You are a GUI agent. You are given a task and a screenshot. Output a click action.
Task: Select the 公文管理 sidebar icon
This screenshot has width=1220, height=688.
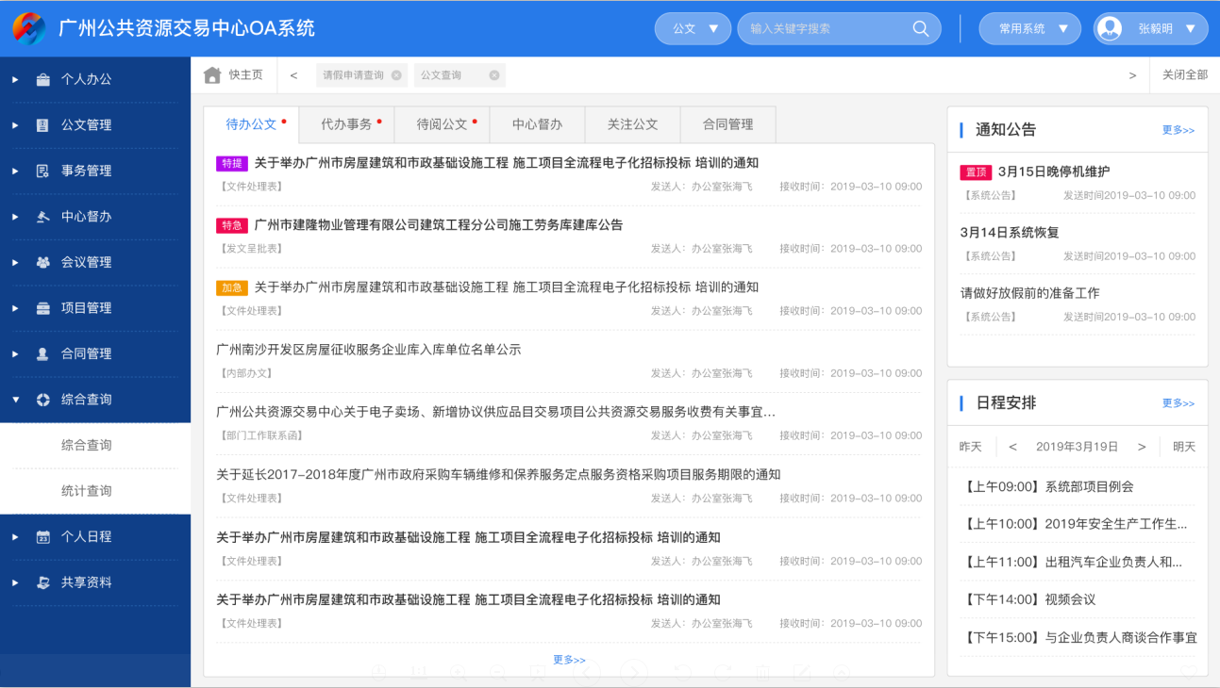[x=42, y=124]
